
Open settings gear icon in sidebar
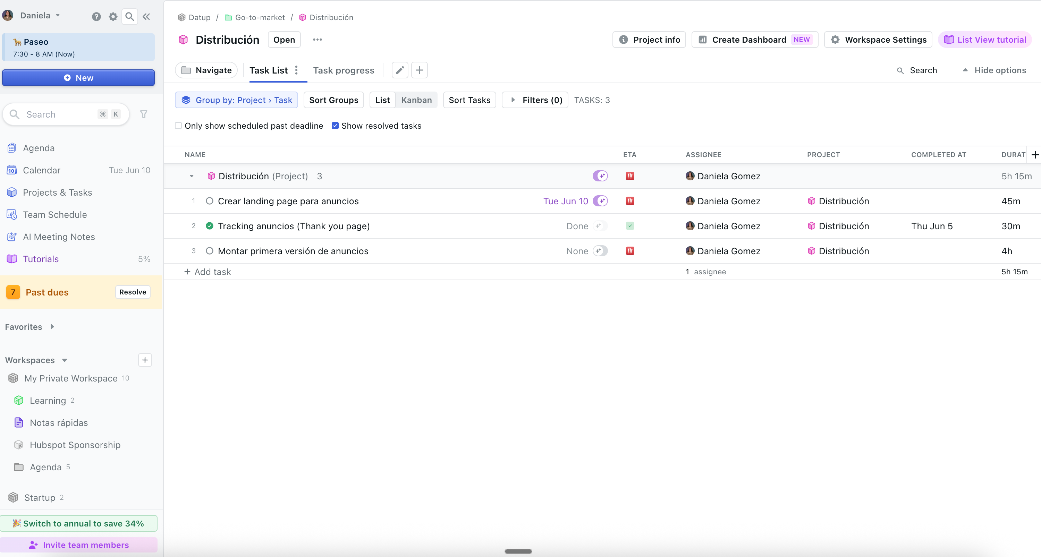113,17
